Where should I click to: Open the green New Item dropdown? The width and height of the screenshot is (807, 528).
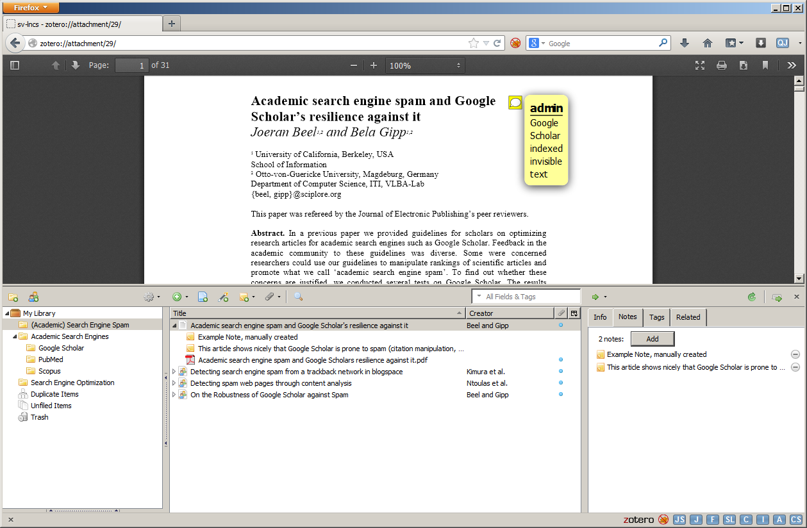180,297
